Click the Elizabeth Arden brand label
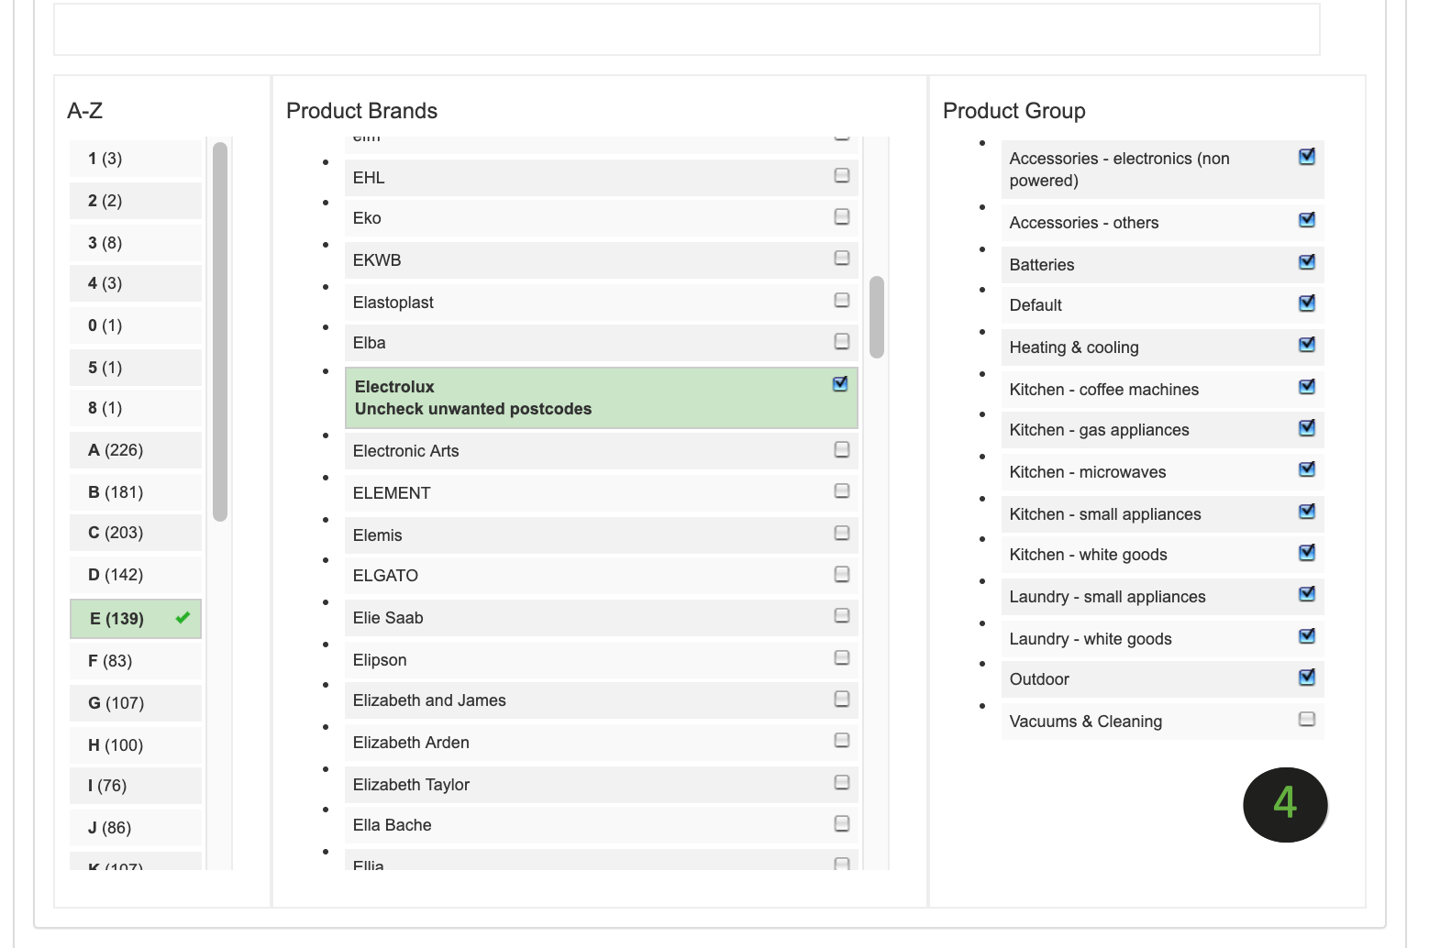 [411, 743]
